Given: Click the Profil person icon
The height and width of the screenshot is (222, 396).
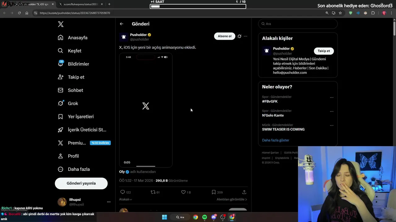Looking at the screenshot, I should coord(61,156).
